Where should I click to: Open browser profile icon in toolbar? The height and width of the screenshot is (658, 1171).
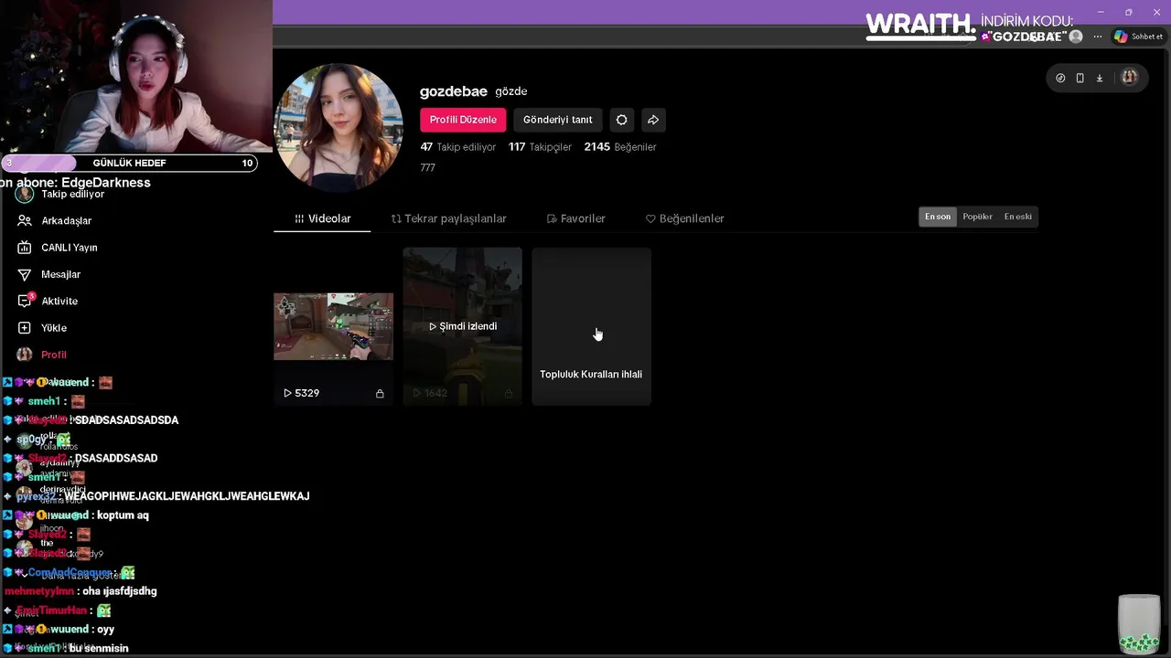(1076, 37)
